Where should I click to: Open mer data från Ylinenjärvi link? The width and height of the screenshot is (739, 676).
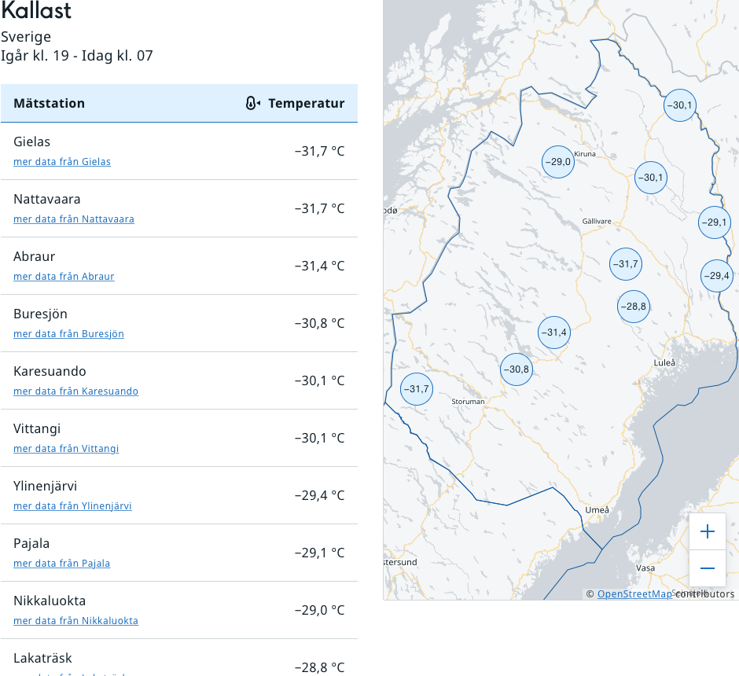coord(72,506)
